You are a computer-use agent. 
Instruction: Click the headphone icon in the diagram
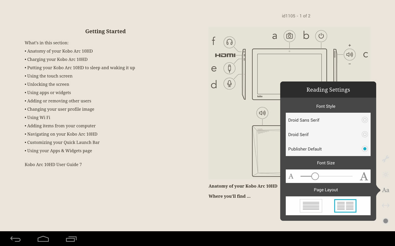(229, 42)
